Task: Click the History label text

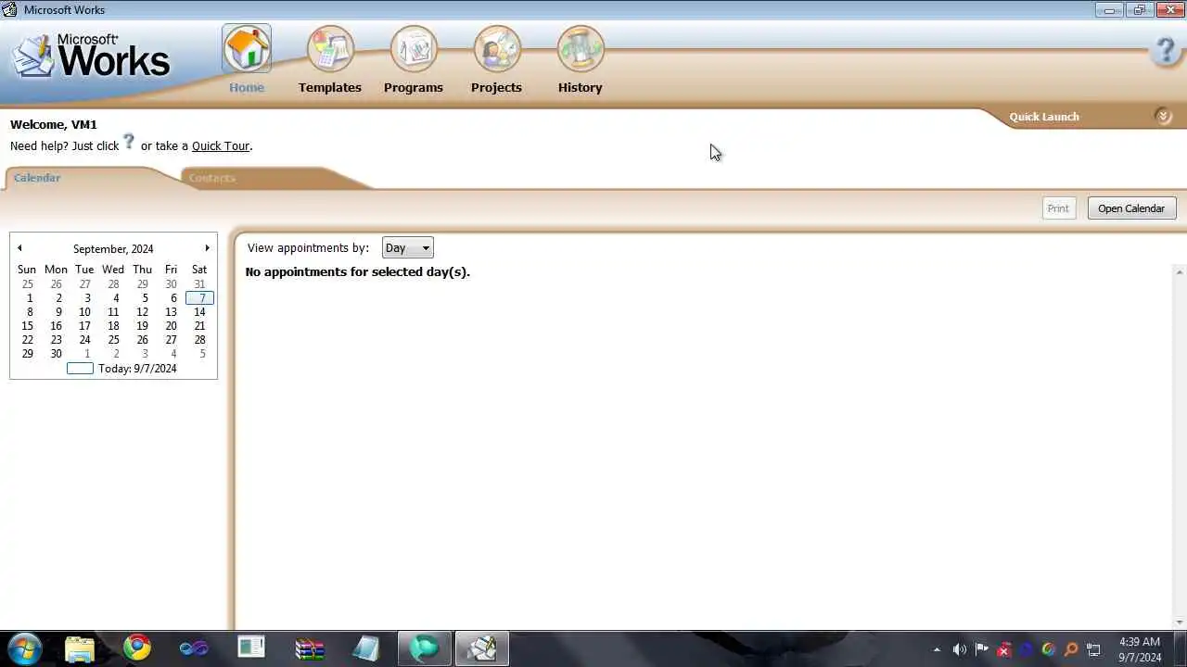Action: pos(581,87)
